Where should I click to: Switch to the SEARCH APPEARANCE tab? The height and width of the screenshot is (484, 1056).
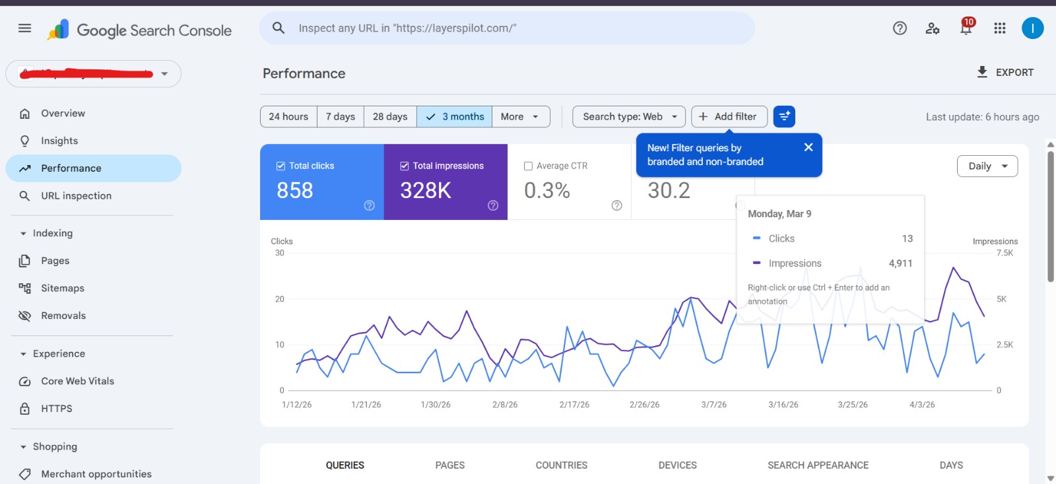[818, 466]
